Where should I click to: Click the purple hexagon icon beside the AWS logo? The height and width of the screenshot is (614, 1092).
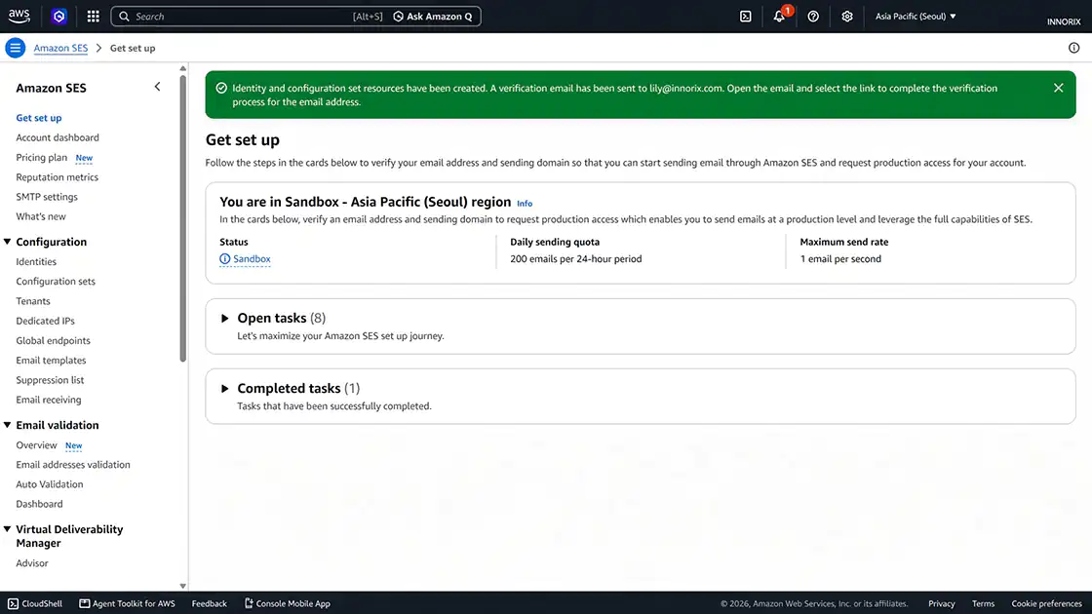click(59, 16)
